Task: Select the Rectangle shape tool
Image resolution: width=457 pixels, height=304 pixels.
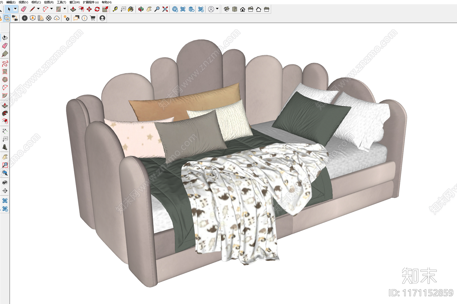Action: pos(59,9)
